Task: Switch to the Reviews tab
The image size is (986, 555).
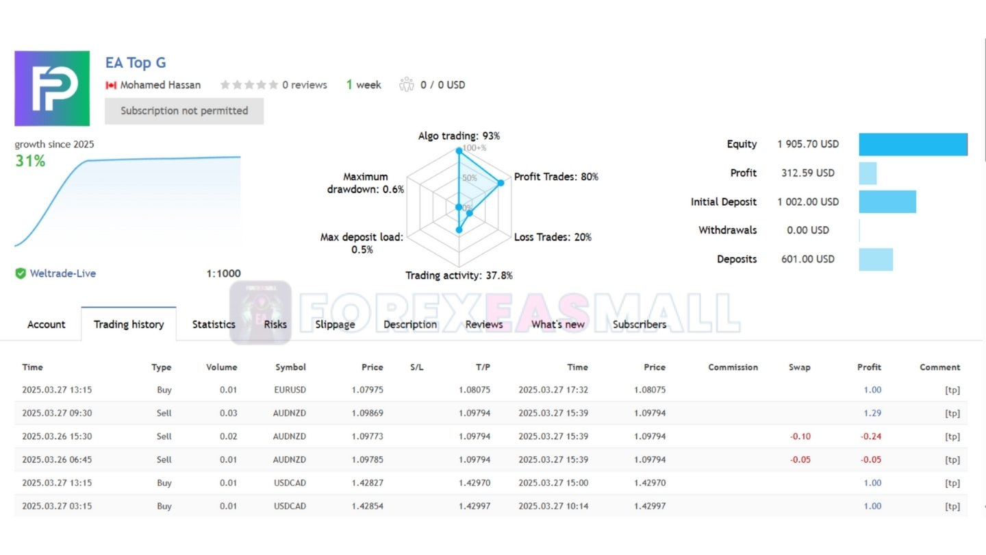Action: tap(484, 324)
